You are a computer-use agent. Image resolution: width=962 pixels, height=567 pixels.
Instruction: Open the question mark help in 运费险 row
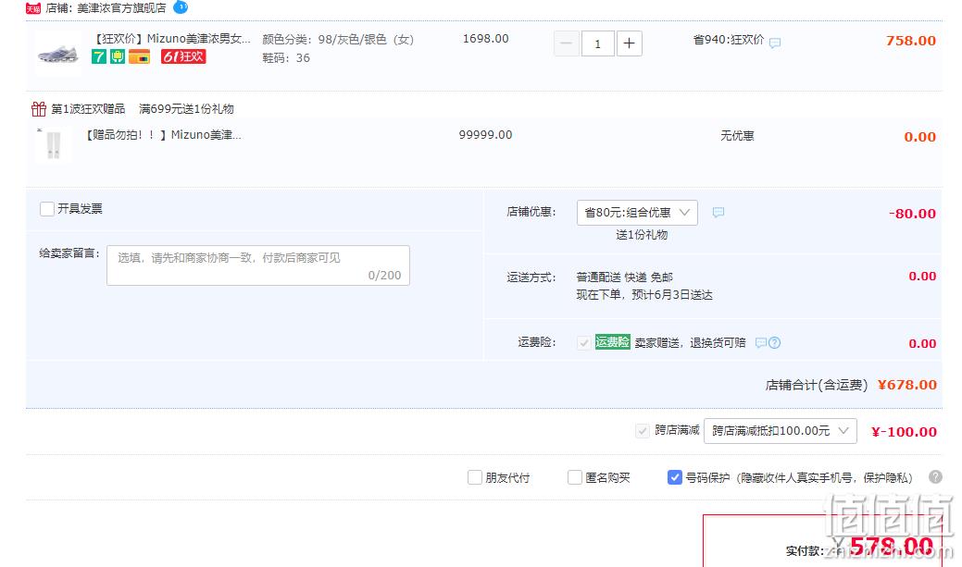pos(774,342)
